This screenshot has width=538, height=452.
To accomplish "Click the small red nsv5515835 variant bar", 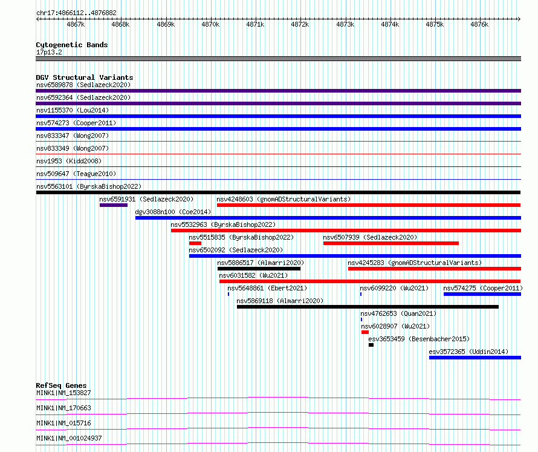I will [195, 243].
